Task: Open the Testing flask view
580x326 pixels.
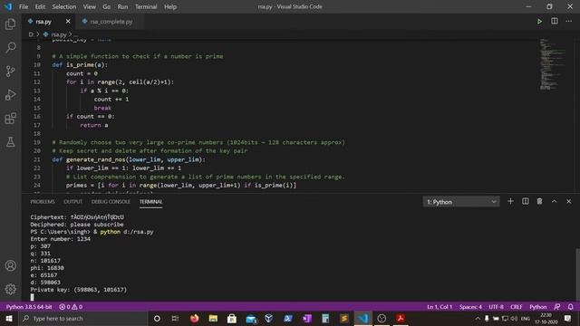Action: coord(10,142)
